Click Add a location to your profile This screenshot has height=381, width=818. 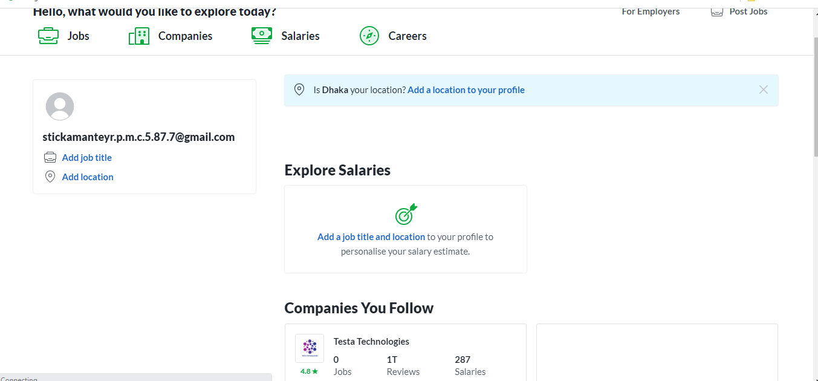466,90
